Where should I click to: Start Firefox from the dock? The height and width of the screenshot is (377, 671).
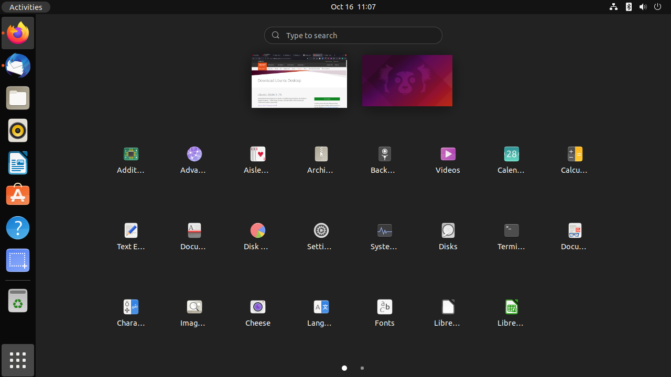17,32
